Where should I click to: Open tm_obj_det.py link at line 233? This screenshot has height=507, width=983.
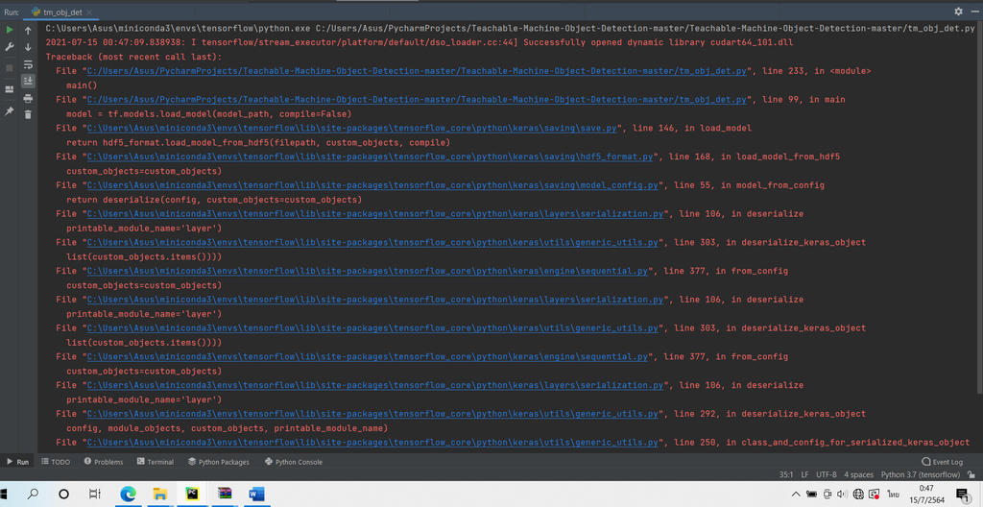point(417,71)
